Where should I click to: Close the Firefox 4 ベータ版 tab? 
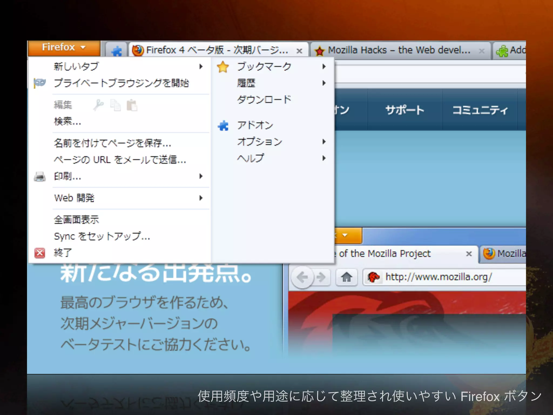coord(299,51)
